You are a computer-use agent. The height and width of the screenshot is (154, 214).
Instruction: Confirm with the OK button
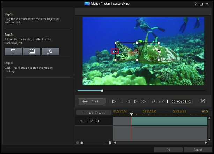tap(168, 150)
